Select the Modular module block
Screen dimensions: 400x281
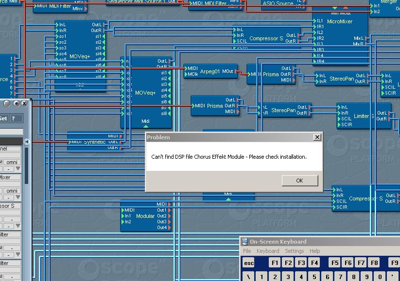click(x=145, y=216)
